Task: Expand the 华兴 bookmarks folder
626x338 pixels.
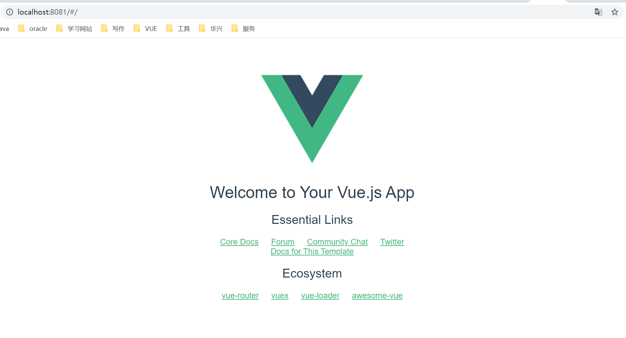Action: pyautogui.click(x=211, y=29)
